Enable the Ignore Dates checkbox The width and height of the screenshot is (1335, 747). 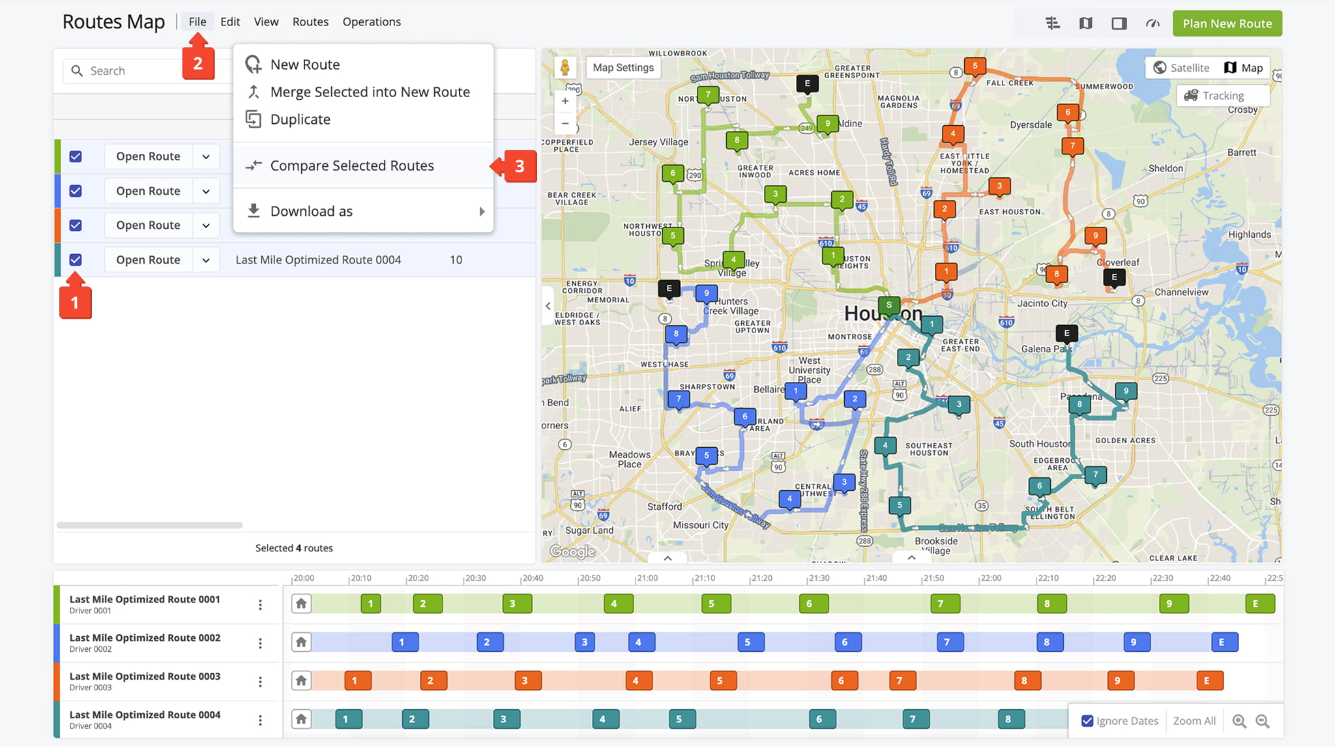tap(1086, 720)
